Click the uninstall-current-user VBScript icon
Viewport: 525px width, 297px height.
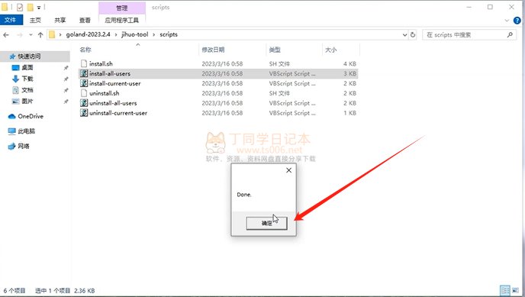coord(84,113)
